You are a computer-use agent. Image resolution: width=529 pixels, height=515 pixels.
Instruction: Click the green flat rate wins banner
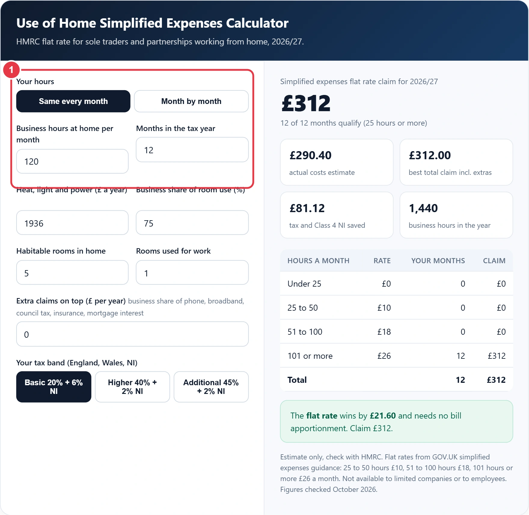pyautogui.click(x=396, y=422)
